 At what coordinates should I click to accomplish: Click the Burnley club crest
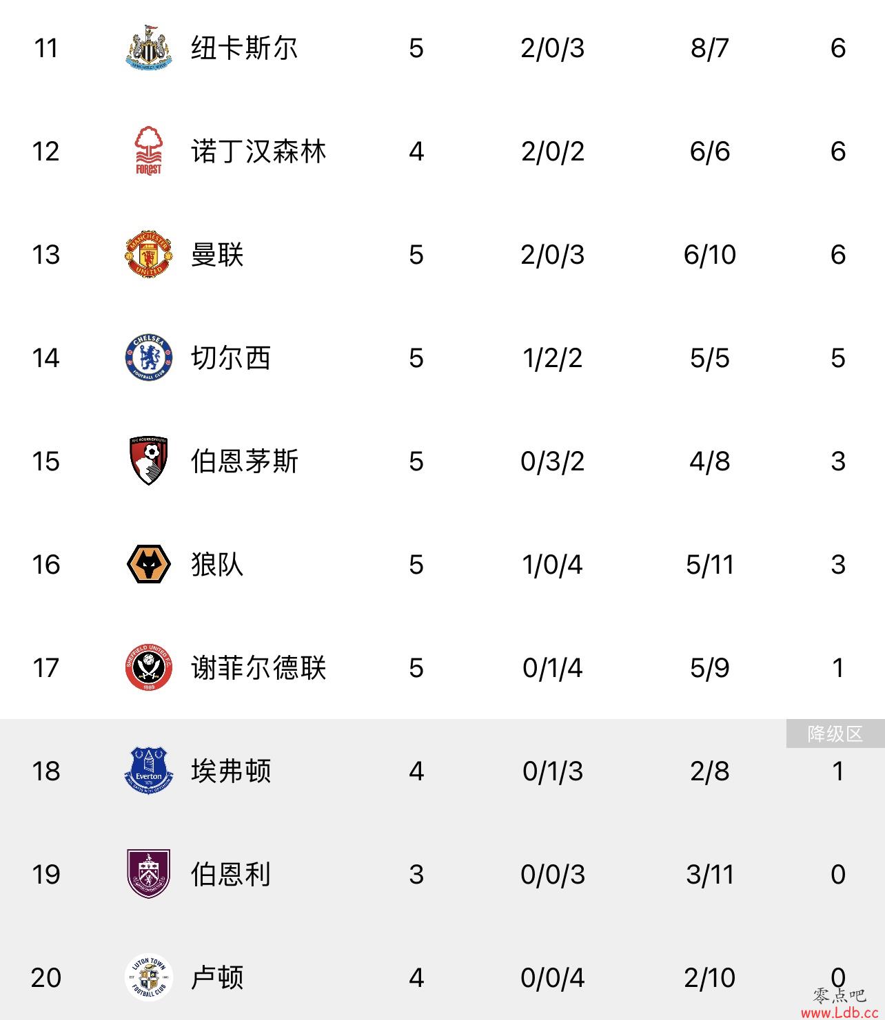(x=149, y=874)
